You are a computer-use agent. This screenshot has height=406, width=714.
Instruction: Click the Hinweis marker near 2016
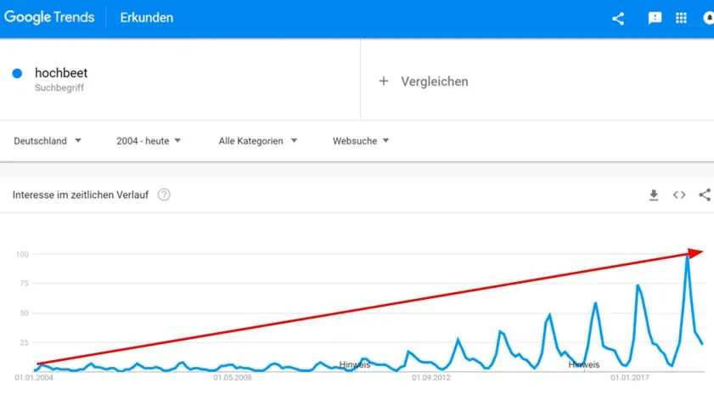[584, 364]
